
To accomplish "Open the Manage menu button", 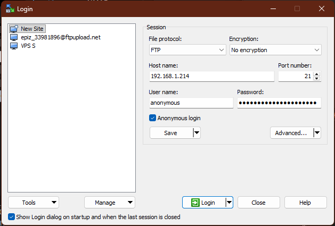I will pos(109,203).
